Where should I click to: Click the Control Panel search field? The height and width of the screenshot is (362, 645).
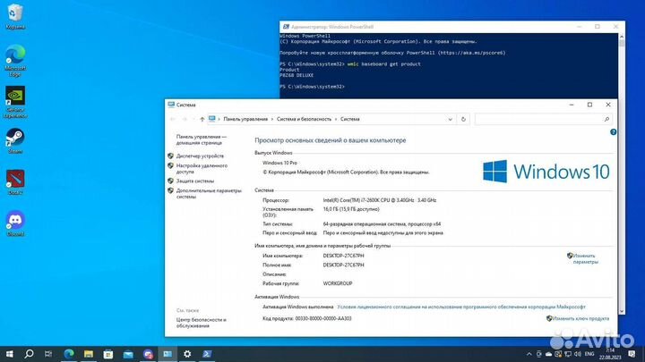pos(543,119)
